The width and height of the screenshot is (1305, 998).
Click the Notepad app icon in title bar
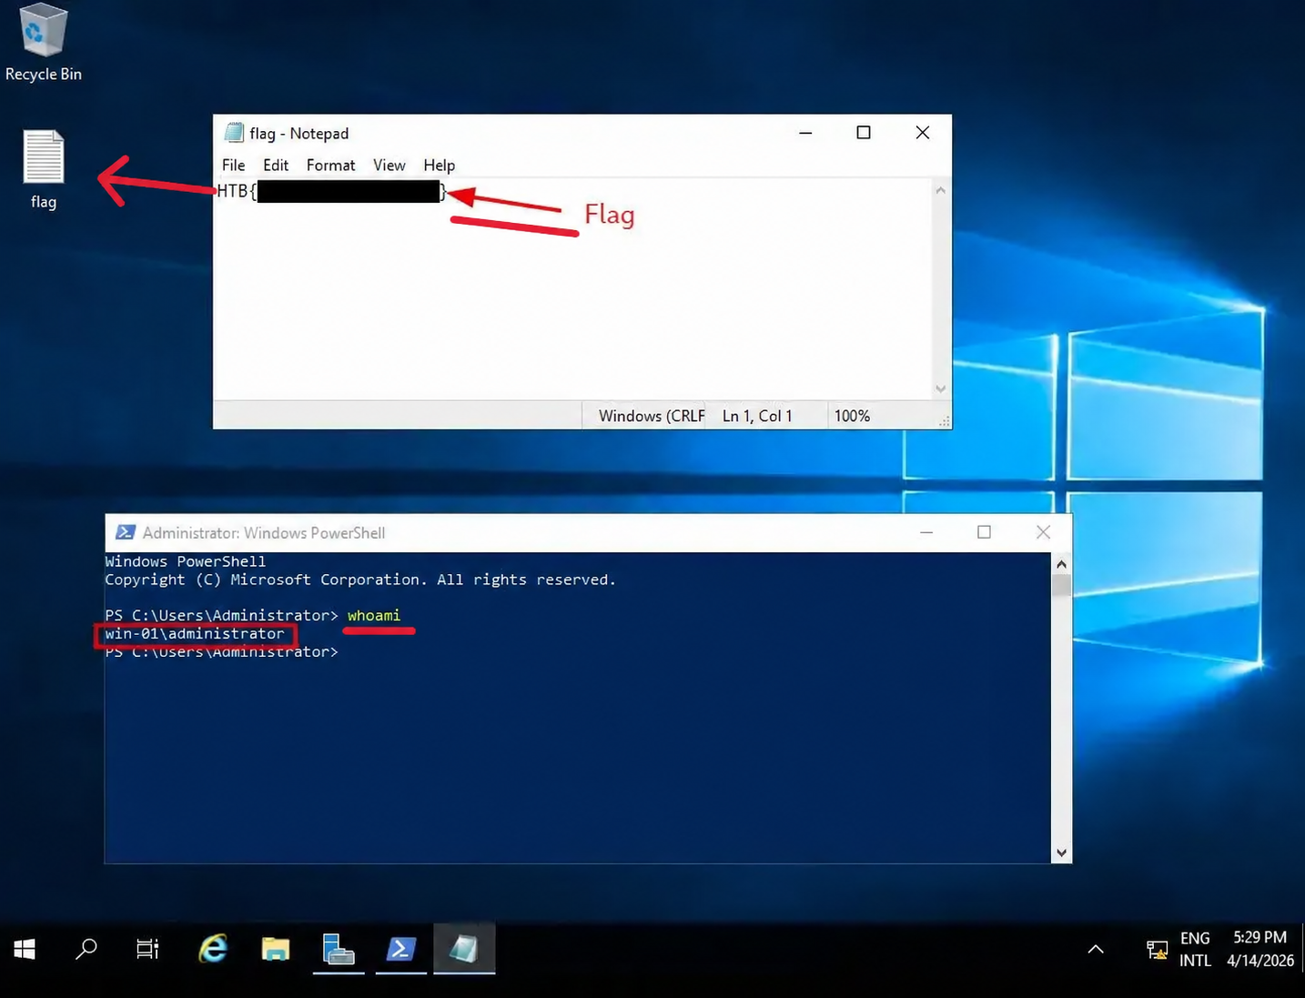pos(234,133)
